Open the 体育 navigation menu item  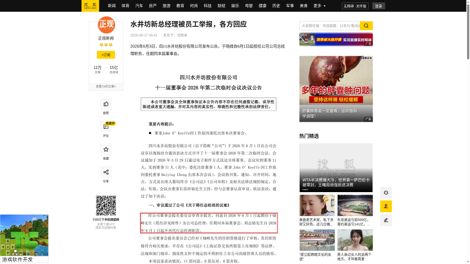point(125,6)
